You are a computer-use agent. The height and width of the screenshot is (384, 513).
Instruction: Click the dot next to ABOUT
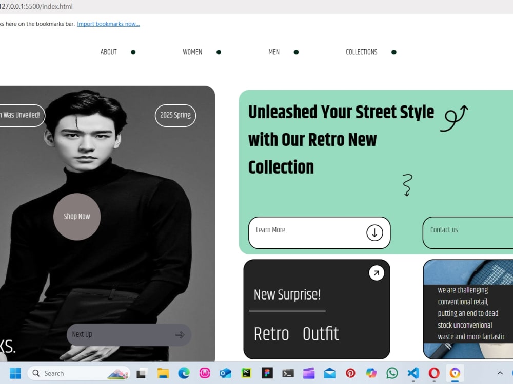[x=133, y=52]
